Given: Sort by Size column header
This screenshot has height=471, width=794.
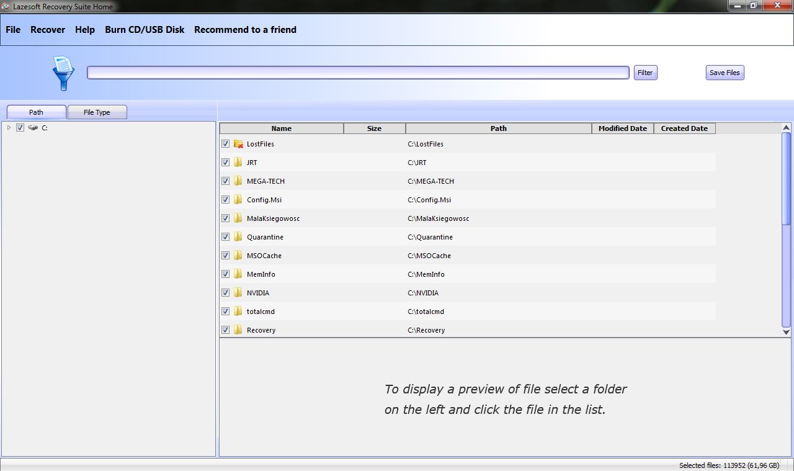Looking at the screenshot, I should (375, 128).
